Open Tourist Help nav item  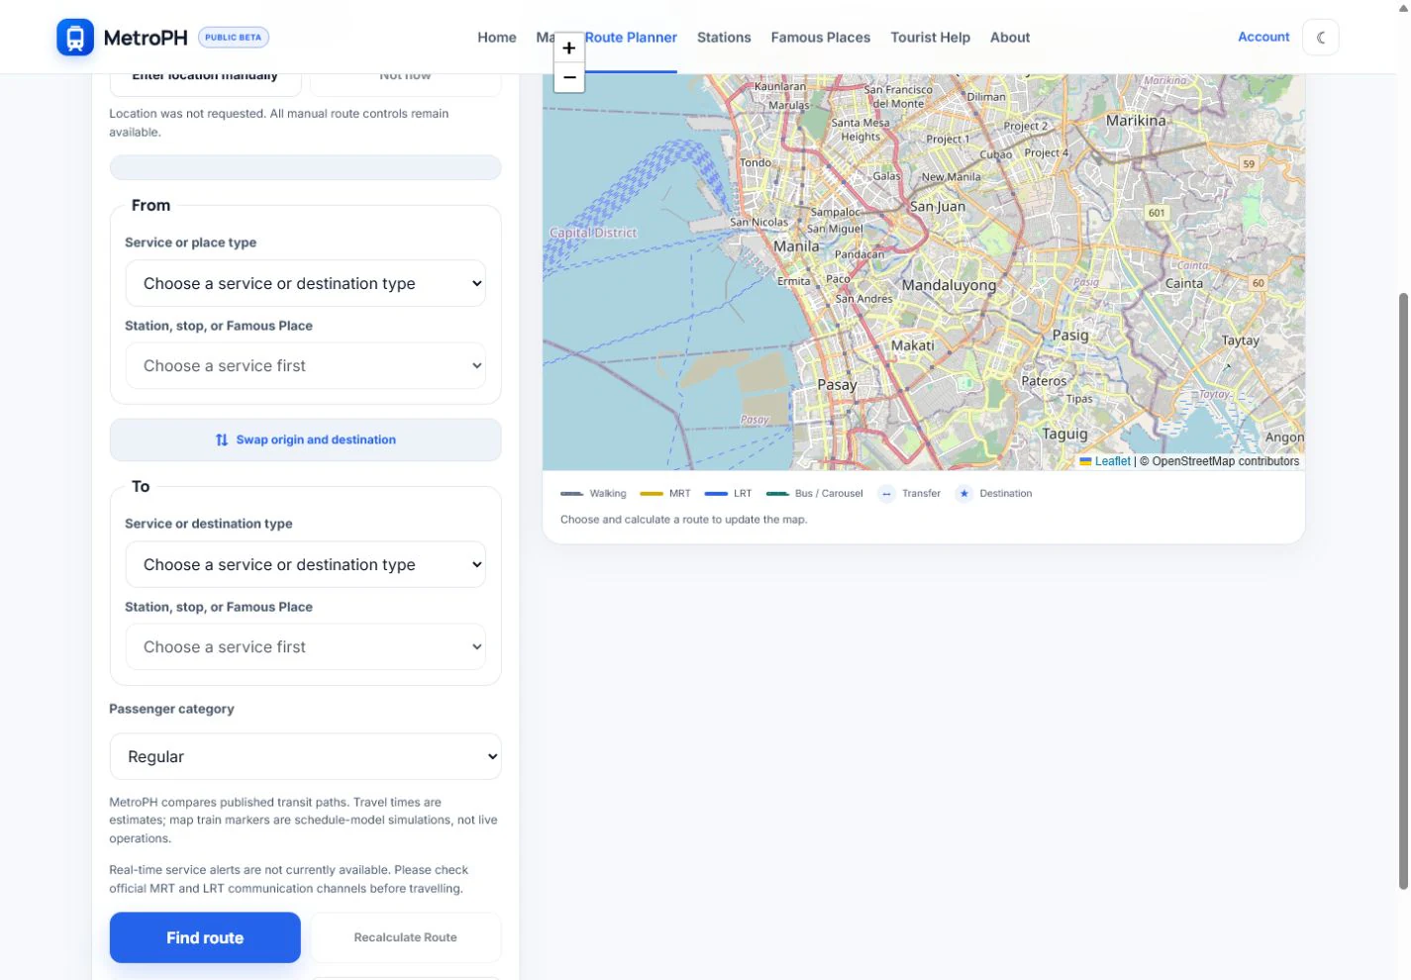pyautogui.click(x=930, y=38)
